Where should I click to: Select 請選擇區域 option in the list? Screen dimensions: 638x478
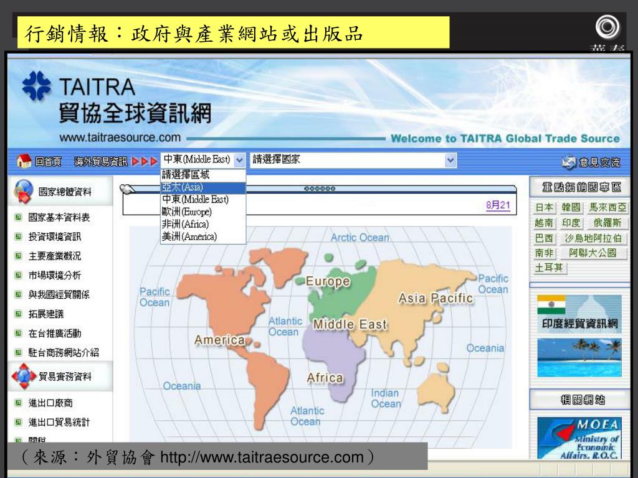(203, 175)
